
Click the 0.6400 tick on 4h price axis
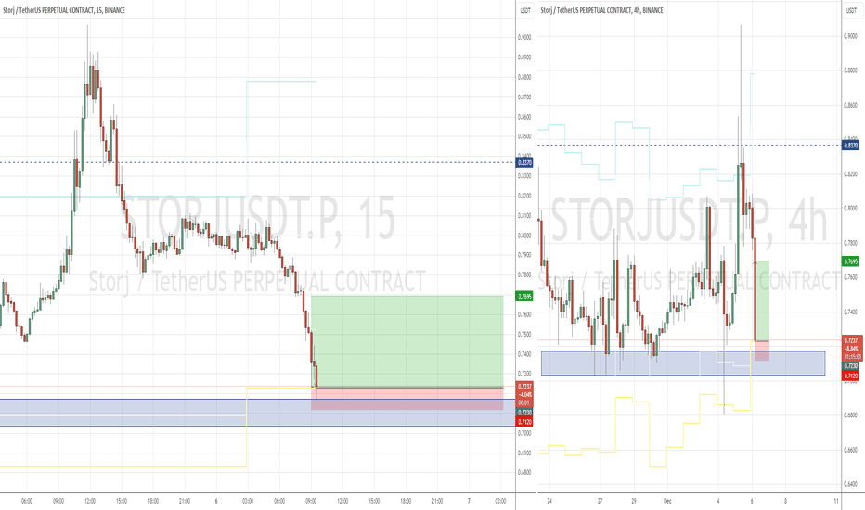851,484
